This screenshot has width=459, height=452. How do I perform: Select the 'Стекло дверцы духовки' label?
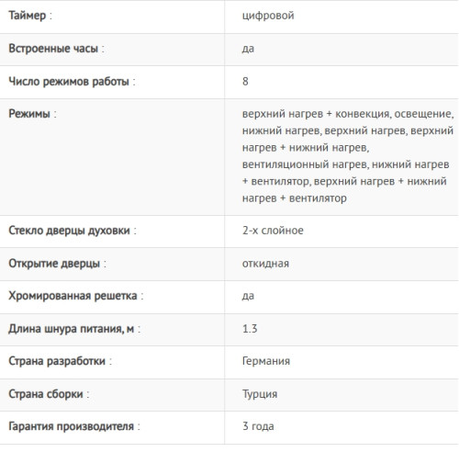[69, 231]
